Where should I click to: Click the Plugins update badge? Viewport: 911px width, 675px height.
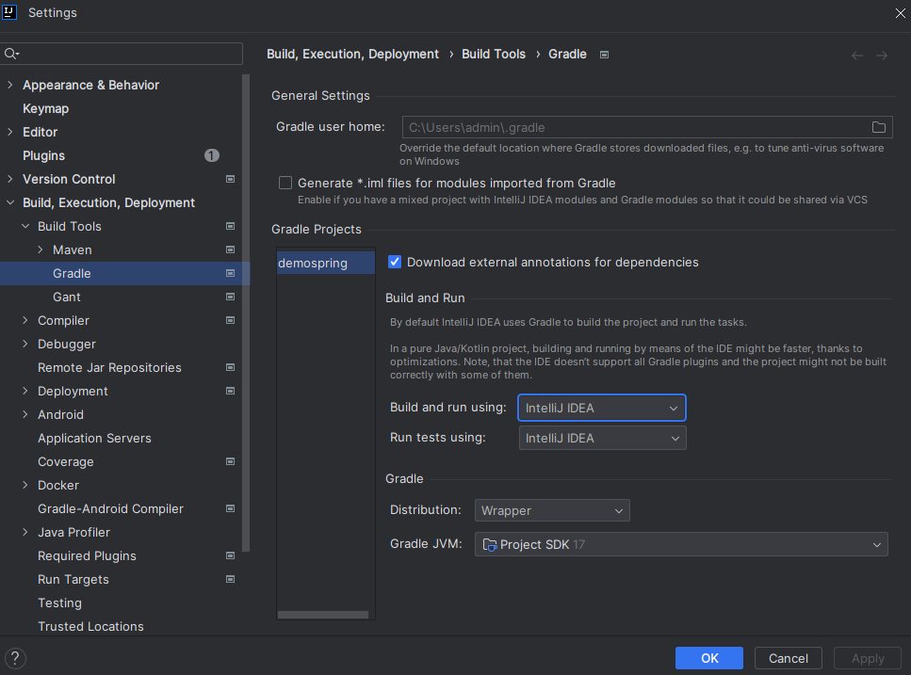coord(211,155)
